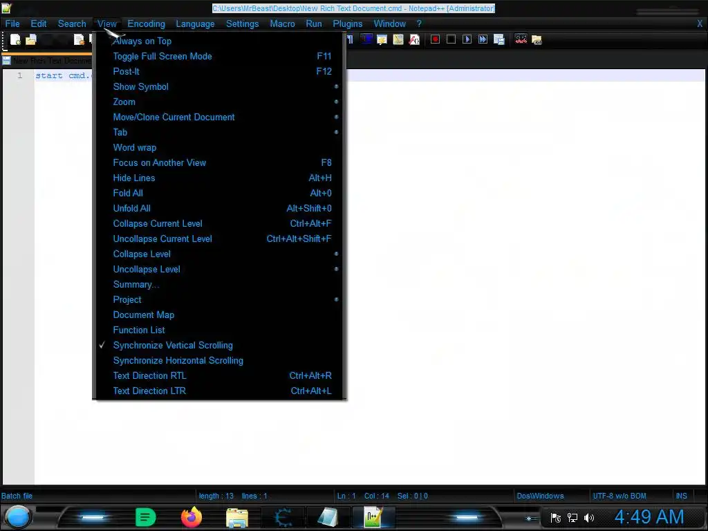
Task: Expand the Uncollapse Level submenu
Action: pos(219,270)
